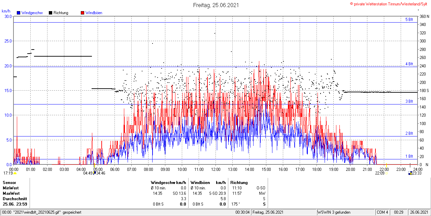Click the 12:00 time axis label
Image resolution: width=431 pixels, height=216 pixels.
216,169
